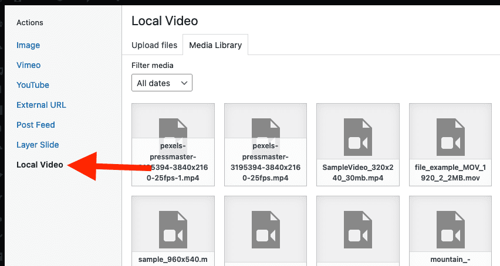Screen dimensions: 500x266
Task: Open the Layer Slide action
Action: click(38, 145)
